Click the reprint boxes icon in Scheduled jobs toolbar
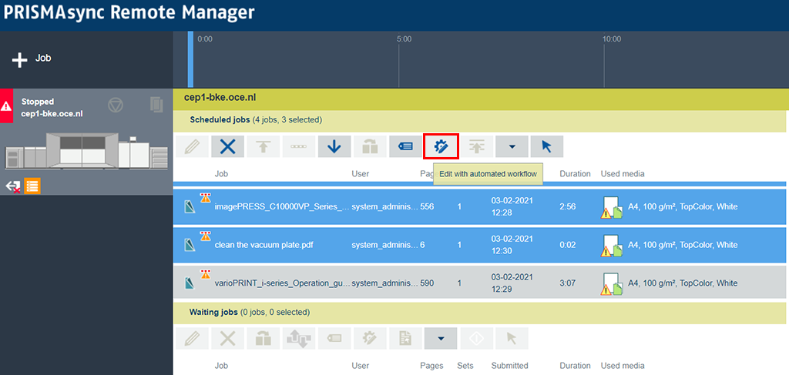This screenshot has width=789, height=375. click(370, 147)
